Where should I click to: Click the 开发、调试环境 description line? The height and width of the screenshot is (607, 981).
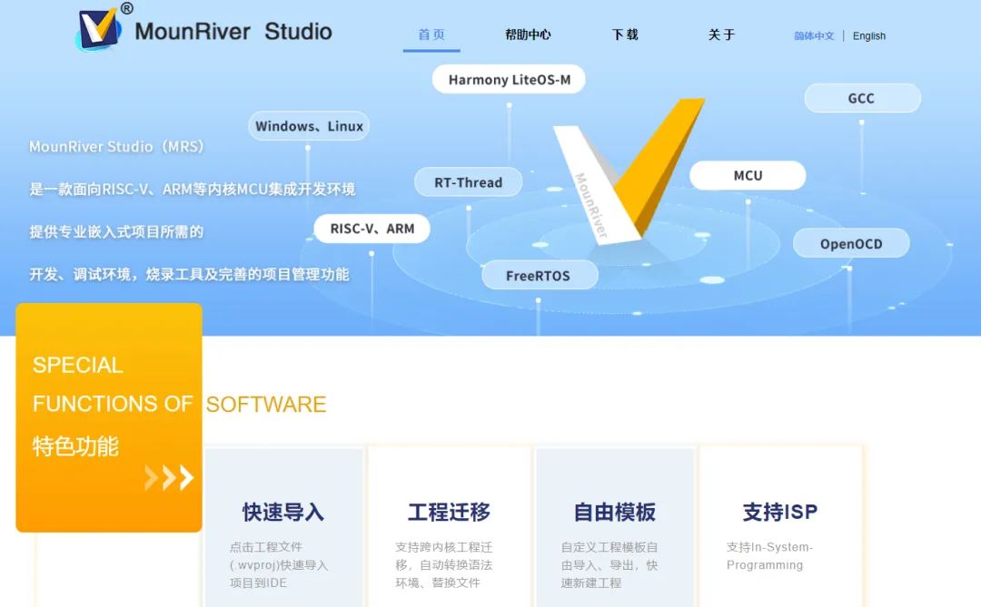pos(189,274)
